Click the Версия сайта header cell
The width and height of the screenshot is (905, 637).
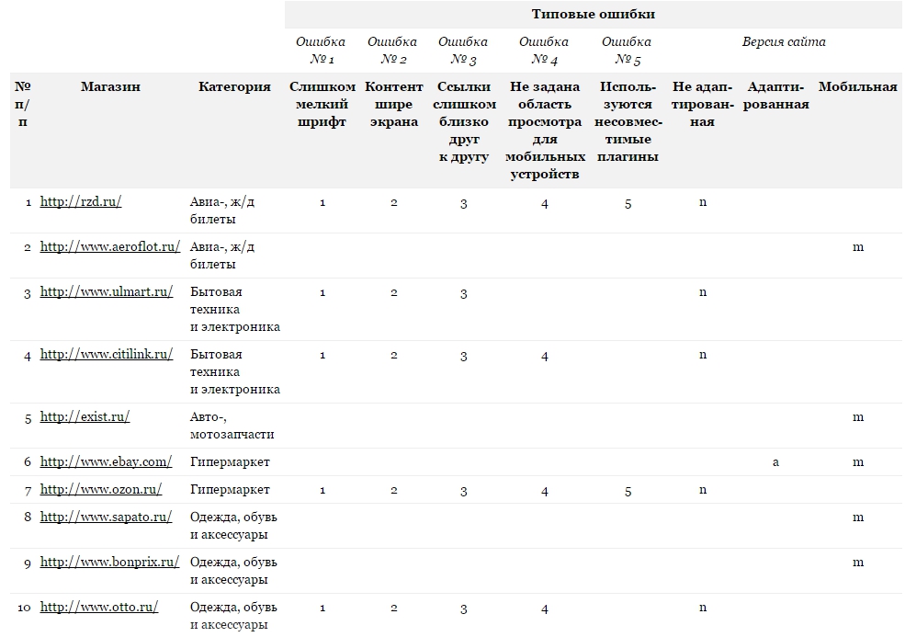coord(776,41)
